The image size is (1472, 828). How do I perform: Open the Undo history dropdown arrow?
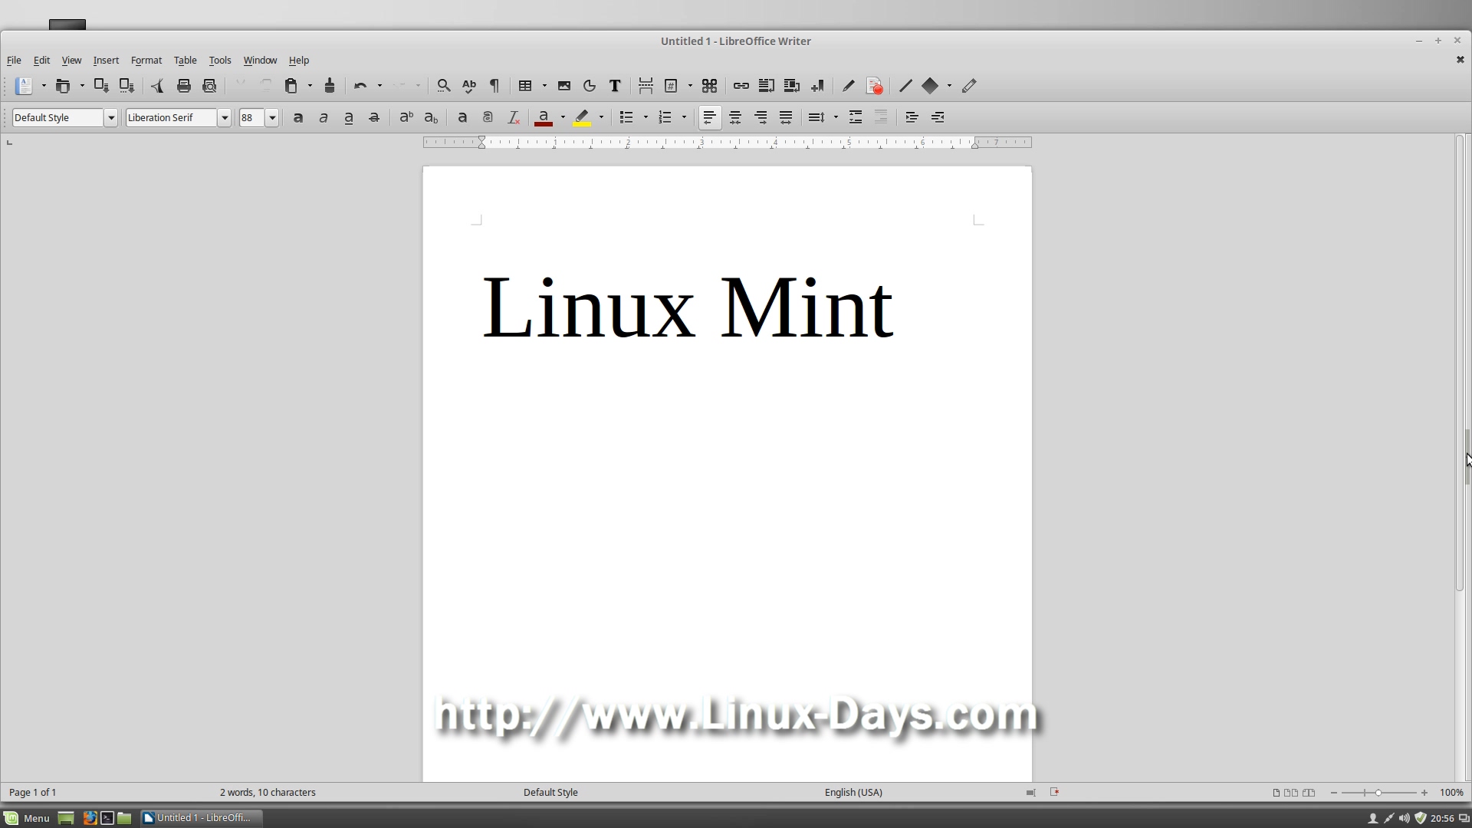(379, 86)
